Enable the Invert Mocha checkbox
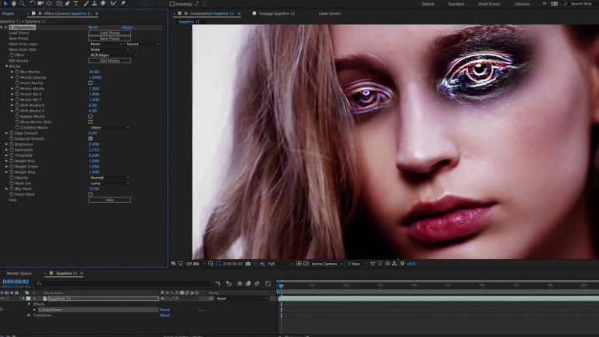This screenshot has height=337, width=599. [x=90, y=83]
